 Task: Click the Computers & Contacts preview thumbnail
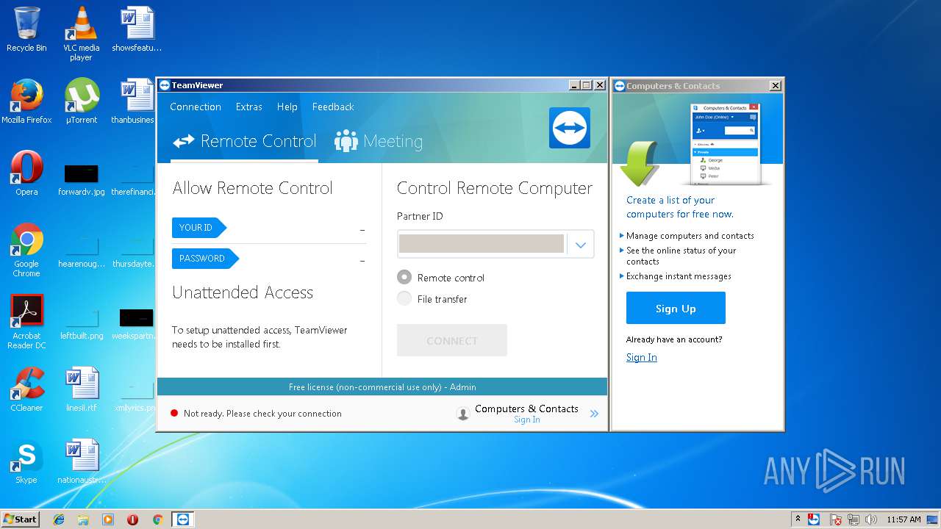pos(724,144)
